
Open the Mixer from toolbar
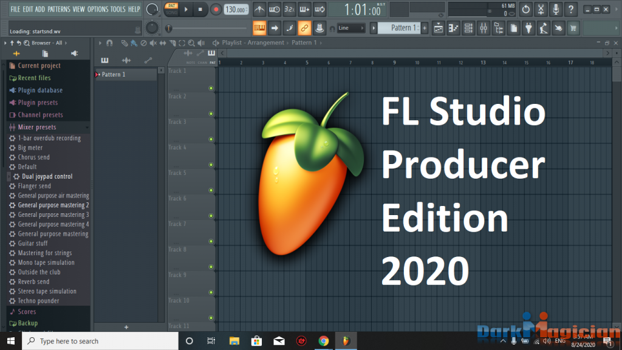coord(484,28)
